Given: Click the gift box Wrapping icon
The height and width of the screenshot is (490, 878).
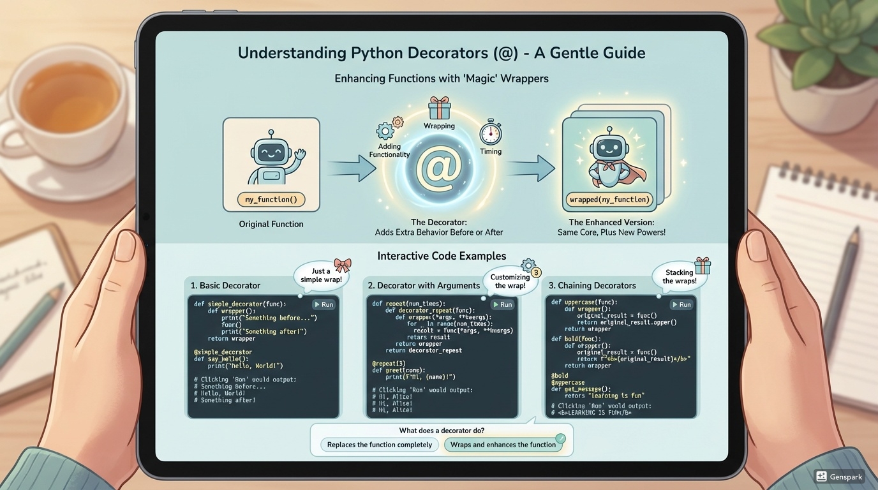Looking at the screenshot, I should click(x=439, y=108).
